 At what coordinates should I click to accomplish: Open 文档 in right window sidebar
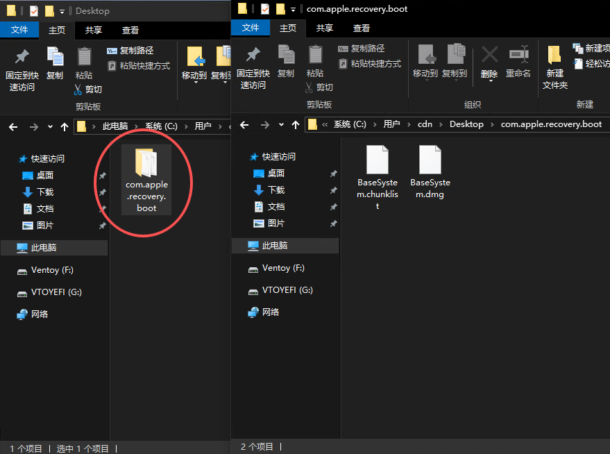coord(269,207)
